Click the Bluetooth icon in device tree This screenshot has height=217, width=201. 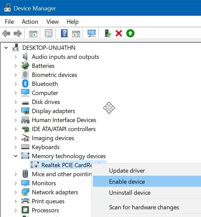pyautogui.click(x=25, y=84)
